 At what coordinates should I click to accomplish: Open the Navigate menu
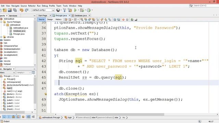pos(15,6)
